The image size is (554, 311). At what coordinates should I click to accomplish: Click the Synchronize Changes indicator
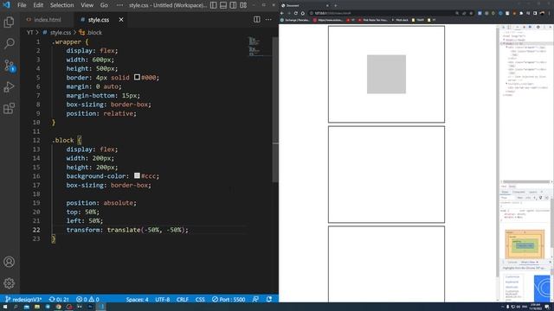[59, 300]
